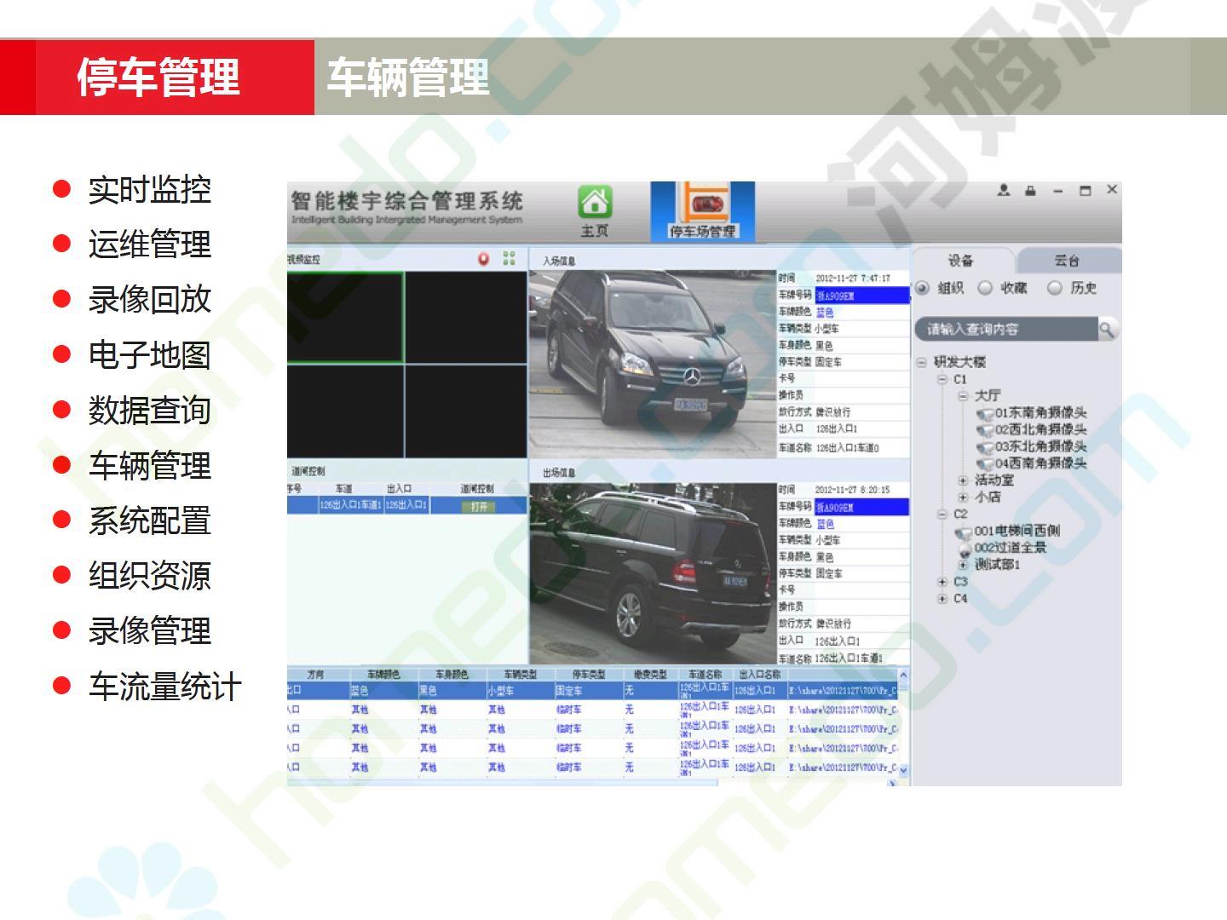Click the green four-grid layout icon
This screenshot has height=920, width=1227.
point(509,259)
